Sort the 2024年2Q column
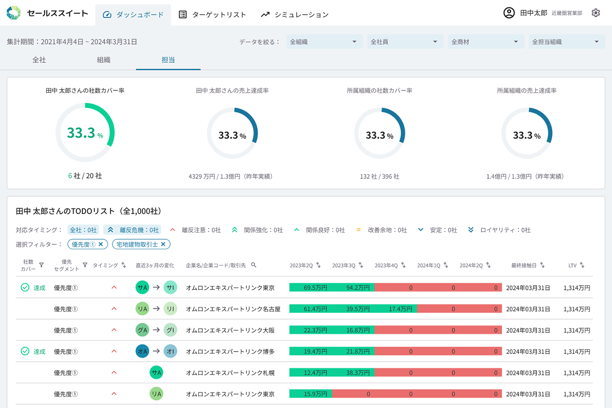 tap(488, 265)
